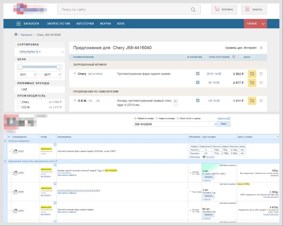Add the 3 962 ₽ Chery offer to cart
283x226 pixels.
coord(252,74)
